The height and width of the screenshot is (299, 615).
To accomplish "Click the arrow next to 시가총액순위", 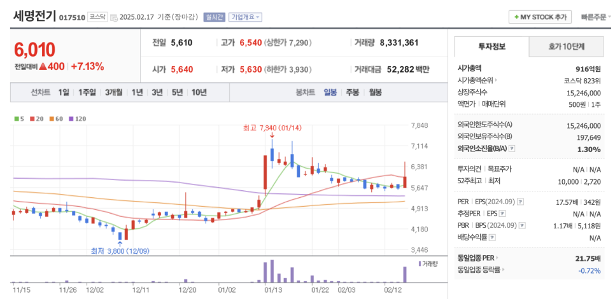I will tap(497, 80).
